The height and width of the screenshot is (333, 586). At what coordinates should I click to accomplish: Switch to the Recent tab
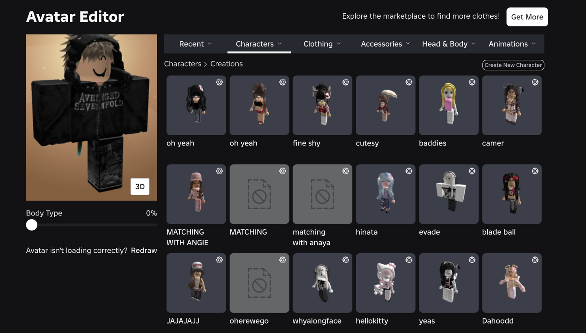pos(195,43)
